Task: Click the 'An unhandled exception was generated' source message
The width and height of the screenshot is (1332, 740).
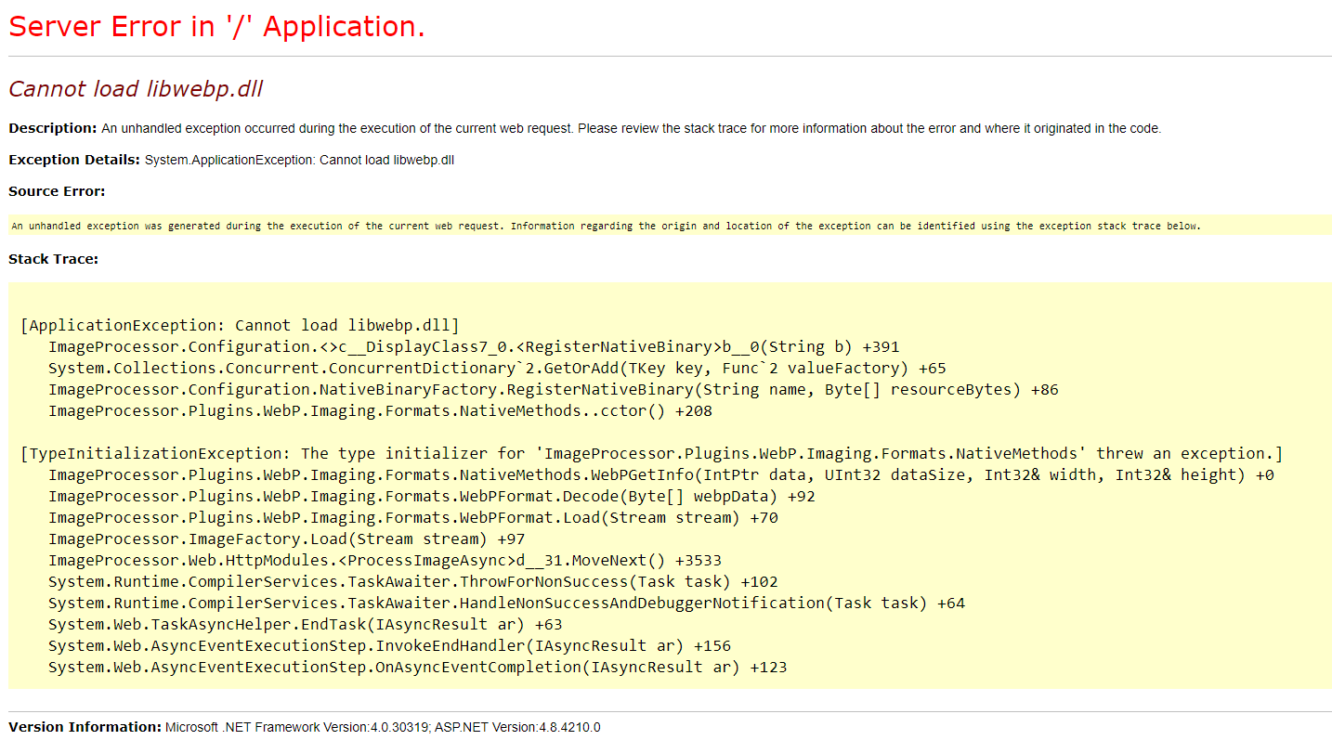Action: click(606, 226)
